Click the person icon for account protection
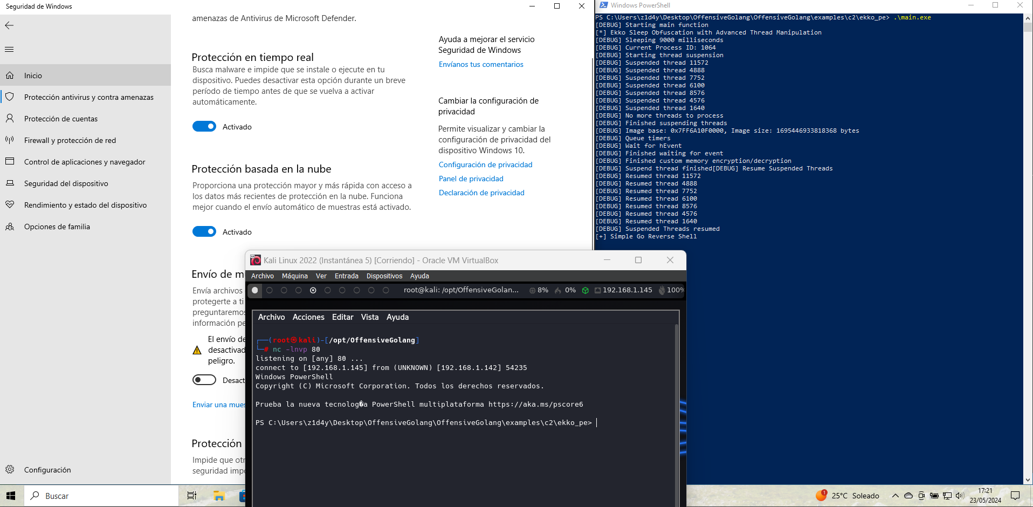The height and width of the screenshot is (507, 1033). 10,119
